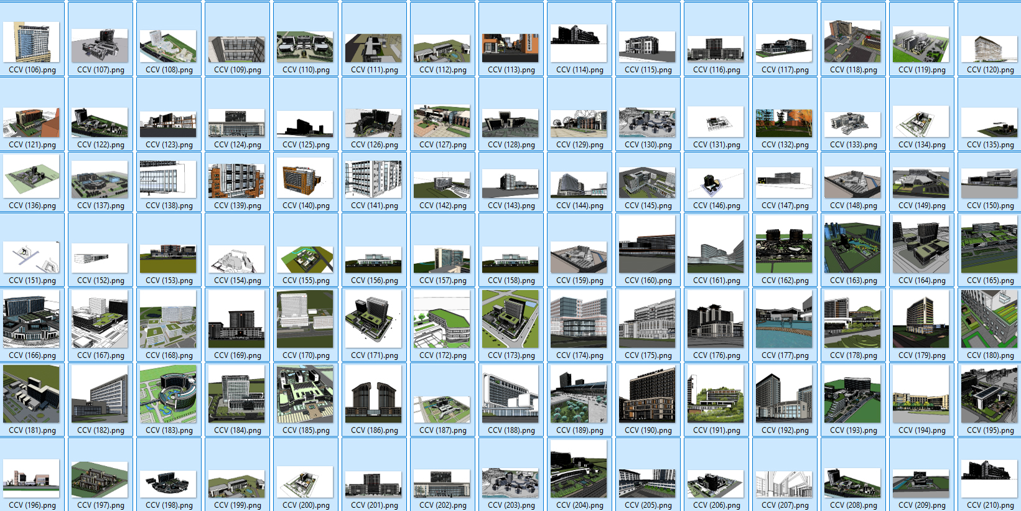Screen dimensions: 1021x511
Task: Open the CCV (120).png image
Action: coord(989,49)
